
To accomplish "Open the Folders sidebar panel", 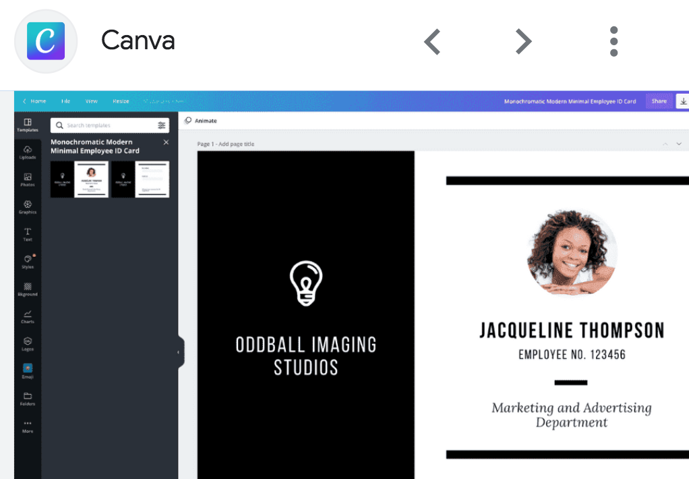I will point(28,399).
